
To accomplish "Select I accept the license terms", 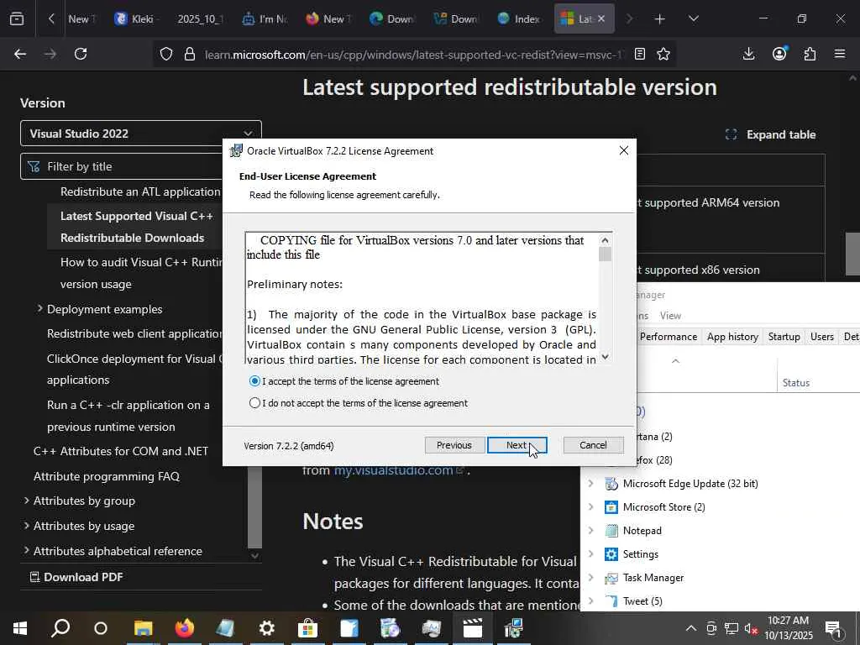I will click(254, 381).
